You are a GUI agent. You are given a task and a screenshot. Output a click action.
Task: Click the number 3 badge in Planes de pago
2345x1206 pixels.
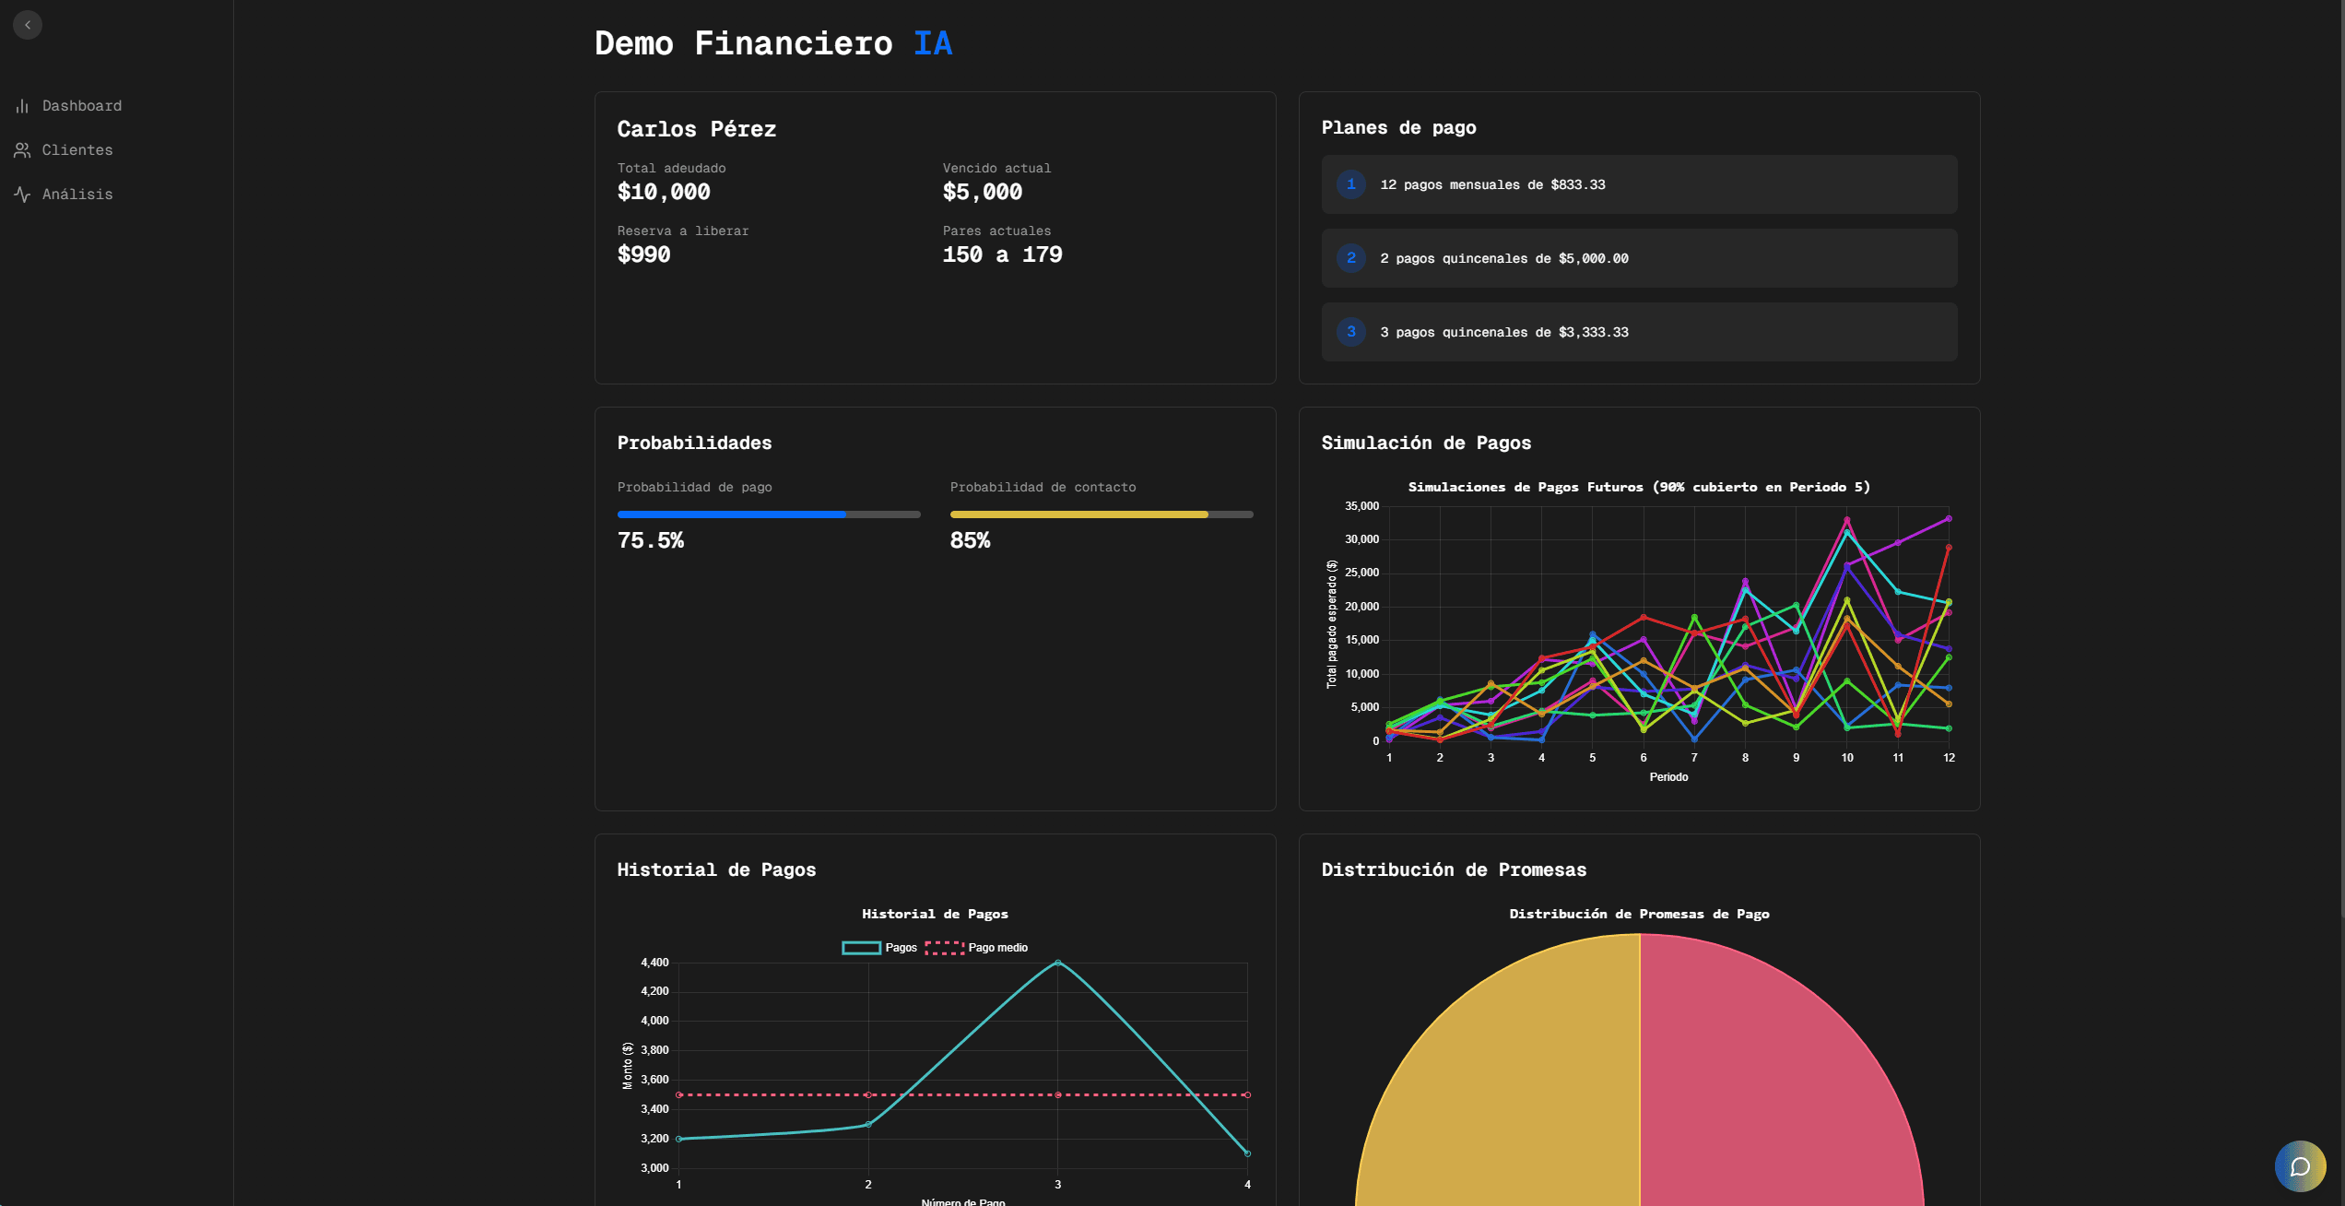pyautogui.click(x=1350, y=332)
